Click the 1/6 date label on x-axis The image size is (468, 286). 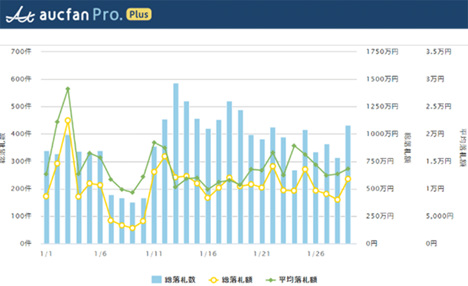point(101,254)
